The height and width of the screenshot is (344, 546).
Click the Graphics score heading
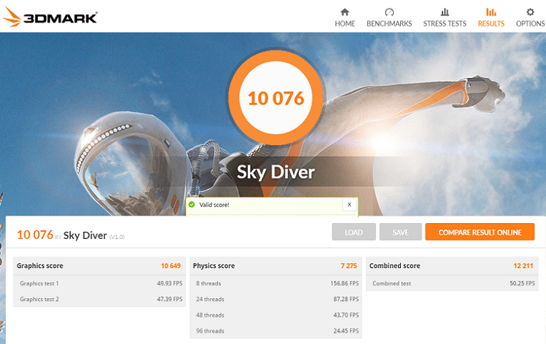click(x=39, y=266)
